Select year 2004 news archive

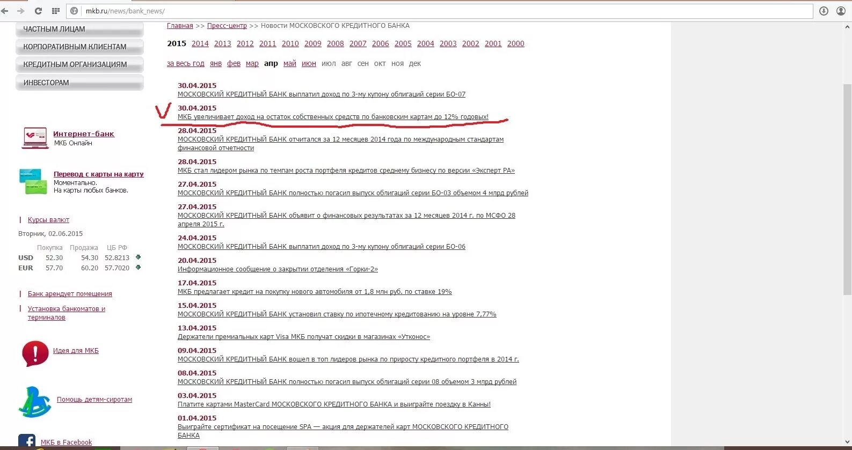[426, 43]
